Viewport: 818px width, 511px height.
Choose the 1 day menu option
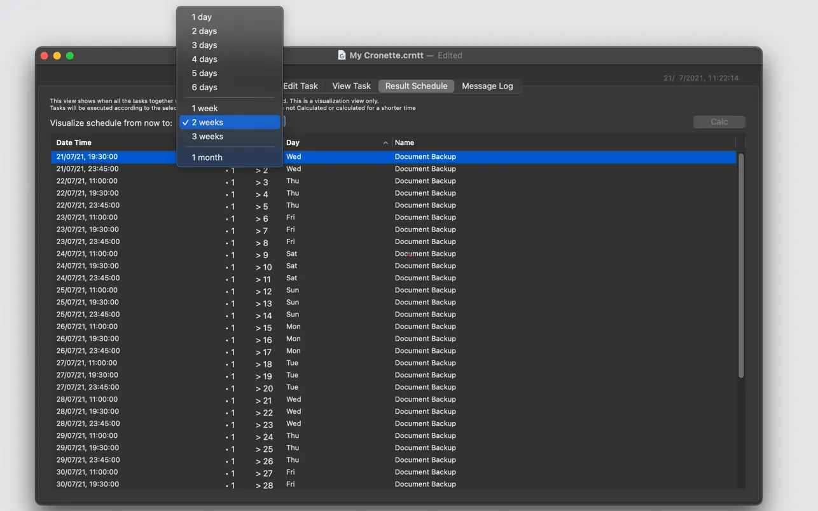[x=202, y=17]
